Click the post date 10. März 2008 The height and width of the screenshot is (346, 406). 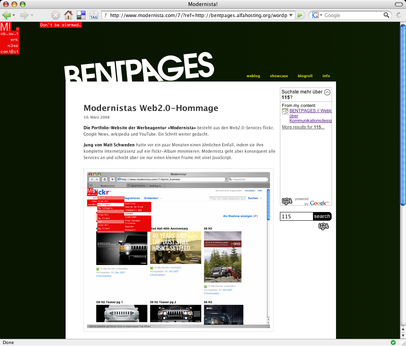(97, 117)
